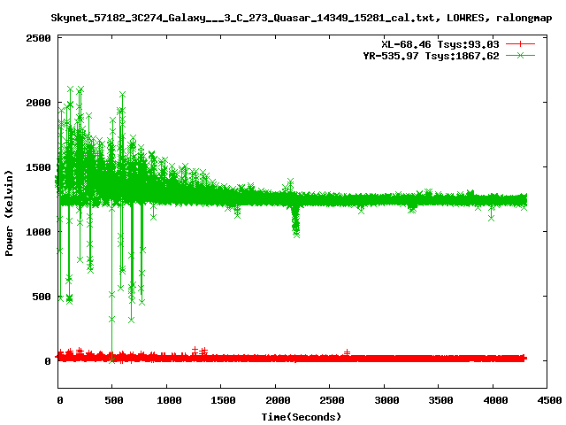Click the 0 y-axis tick label
Screen dimensions: 566x425
click(x=48, y=361)
